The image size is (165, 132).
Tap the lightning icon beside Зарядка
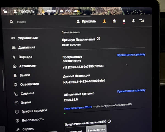tap(14, 57)
